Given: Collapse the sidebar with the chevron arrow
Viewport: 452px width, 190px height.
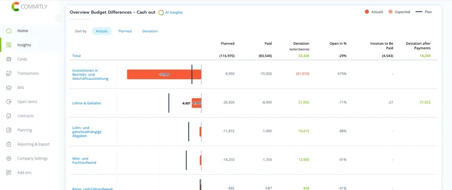Looking at the screenshot, I should [59, 19].
